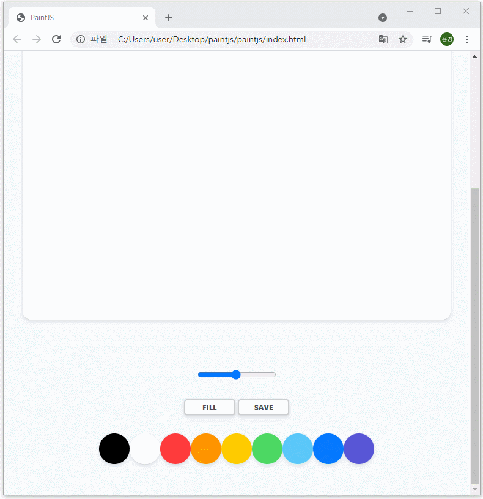The height and width of the screenshot is (499, 483).
Task: Click the brush size slider
Action: 237,375
